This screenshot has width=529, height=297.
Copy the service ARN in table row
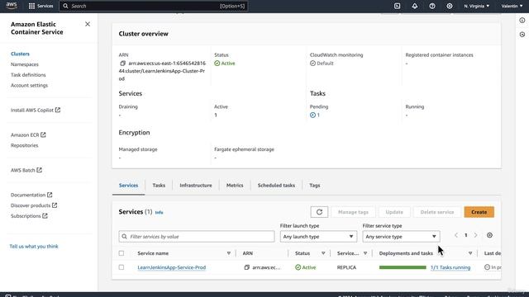[x=247, y=267]
